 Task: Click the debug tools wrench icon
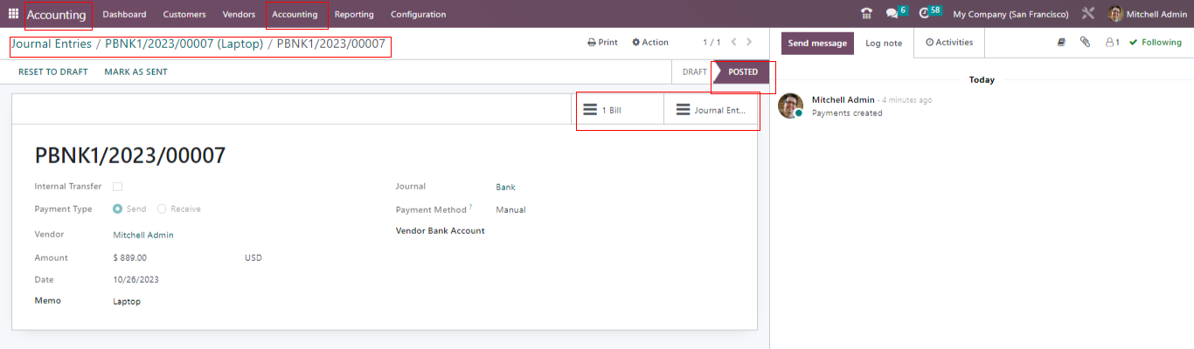click(1088, 14)
